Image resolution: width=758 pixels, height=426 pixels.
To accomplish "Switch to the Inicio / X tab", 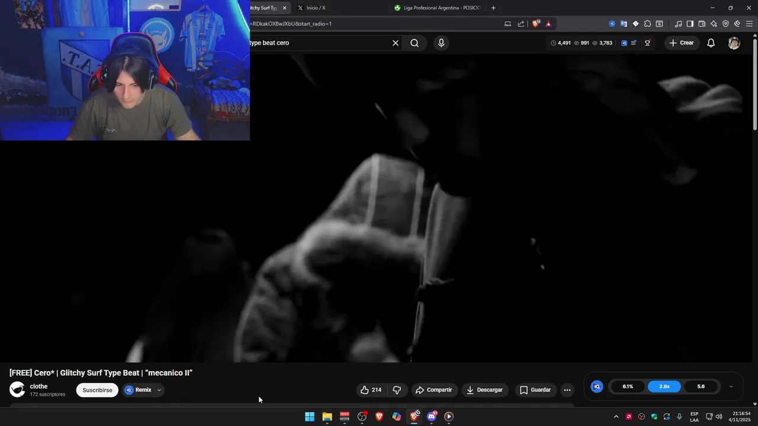I will pos(316,8).
